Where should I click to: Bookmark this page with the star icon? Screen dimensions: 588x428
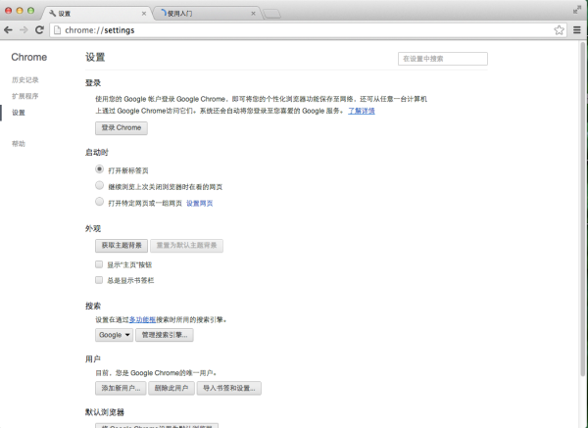click(559, 30)
